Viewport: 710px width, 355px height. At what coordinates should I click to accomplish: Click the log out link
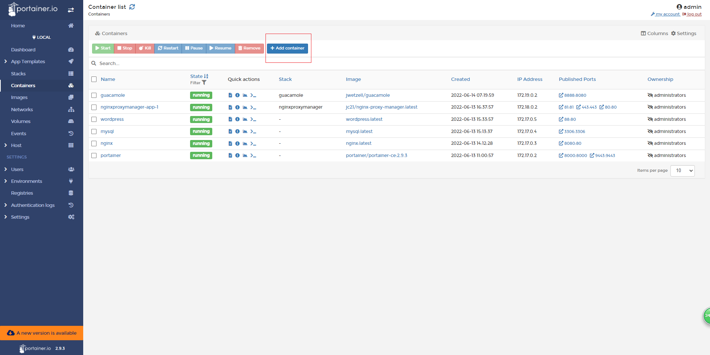coord(692,14)
